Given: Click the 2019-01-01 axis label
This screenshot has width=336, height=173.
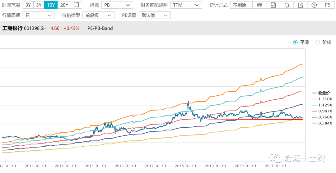Looking at the screenshot, I should (x=215, y=166).
